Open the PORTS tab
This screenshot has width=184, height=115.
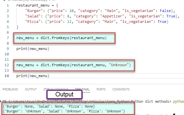point(101,89)
